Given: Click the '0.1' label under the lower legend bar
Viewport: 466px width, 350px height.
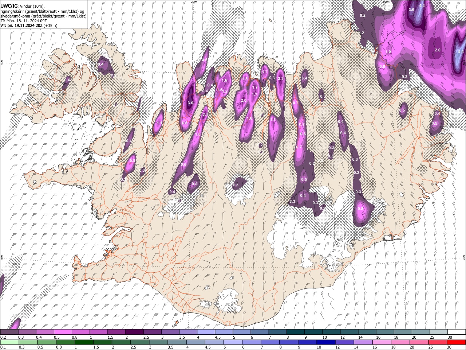Looking at the screenshot, I should click(3, 347).
